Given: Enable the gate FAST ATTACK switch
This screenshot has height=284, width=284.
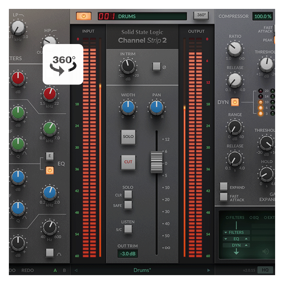Looking at the screenshot, I should point(224,197).
